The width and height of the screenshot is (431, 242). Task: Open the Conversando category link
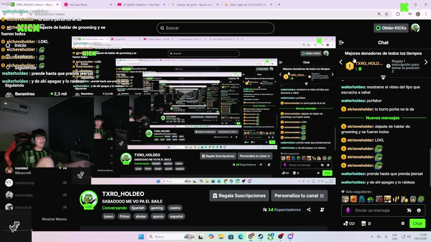coord(114,208)
